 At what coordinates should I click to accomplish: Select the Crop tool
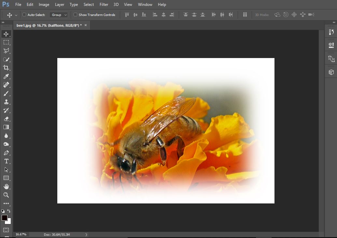click(6, 68)
